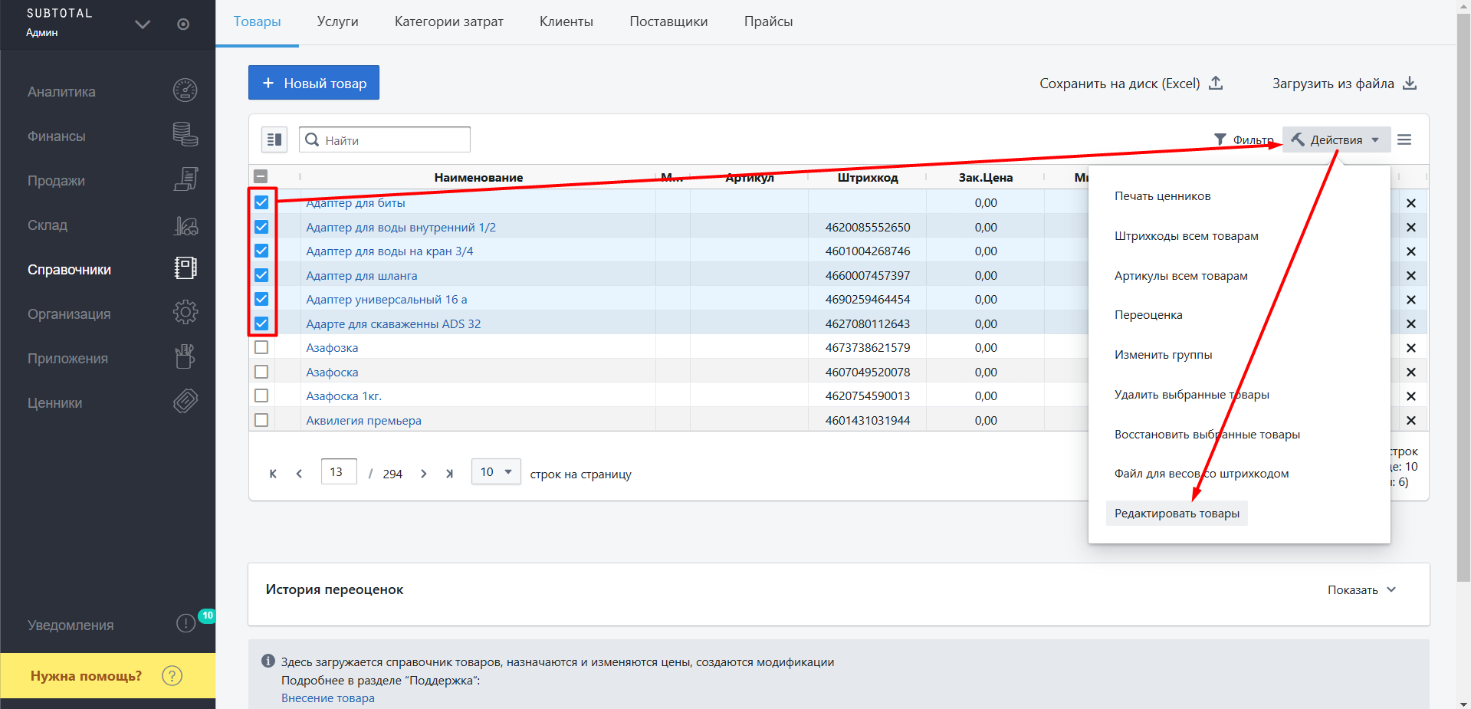Uncheck Адаптер для воды внутренний 1/2 checkbox

(x=261, y=227)
